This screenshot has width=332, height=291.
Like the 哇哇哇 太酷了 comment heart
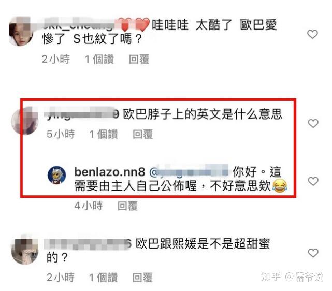pyautogui.click(x=312, y=34)
